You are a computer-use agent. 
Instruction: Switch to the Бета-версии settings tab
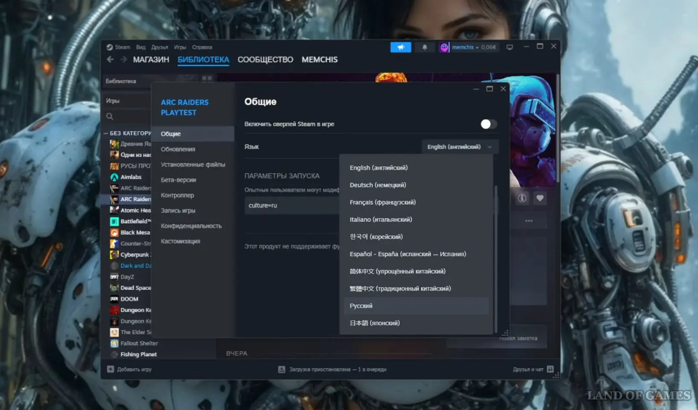(x=178, y=180)
